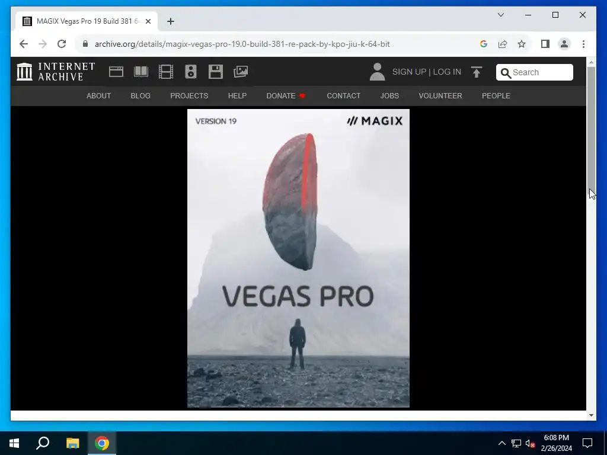Click the scrollbar up arrow

coord(591,62)
